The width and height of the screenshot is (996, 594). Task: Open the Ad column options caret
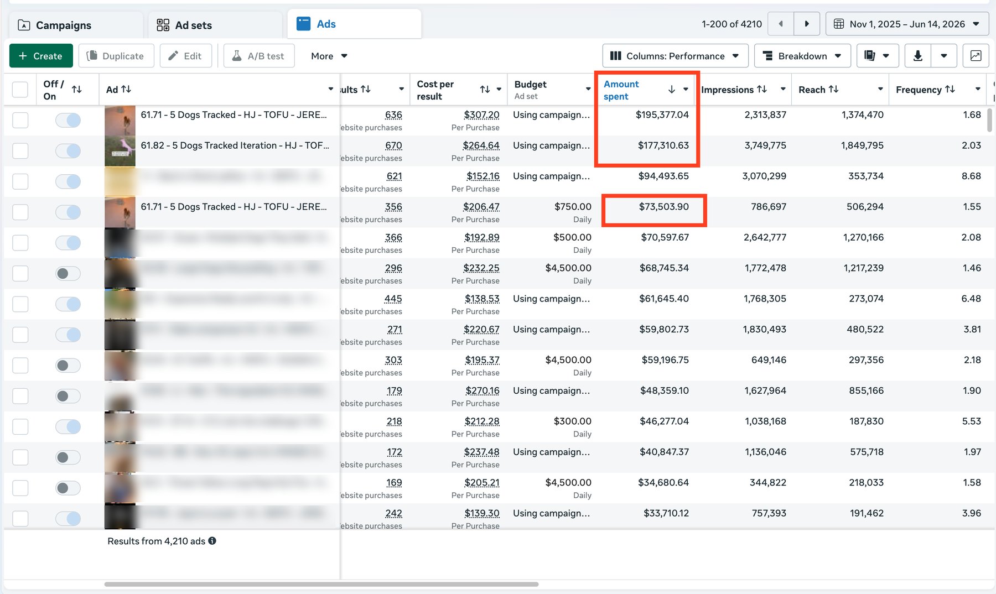tap(331, 89)
